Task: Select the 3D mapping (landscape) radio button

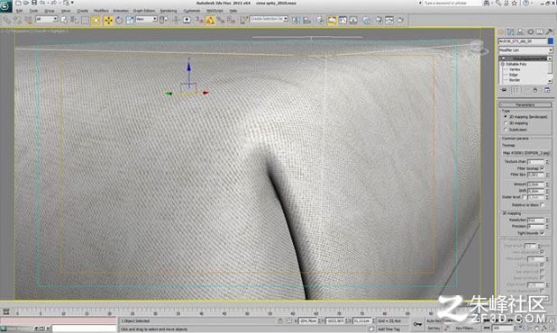Action: tap(505, 117)
